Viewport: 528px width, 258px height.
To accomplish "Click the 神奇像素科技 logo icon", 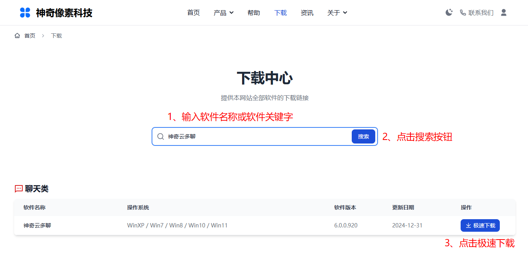I will tap(25, 12).
